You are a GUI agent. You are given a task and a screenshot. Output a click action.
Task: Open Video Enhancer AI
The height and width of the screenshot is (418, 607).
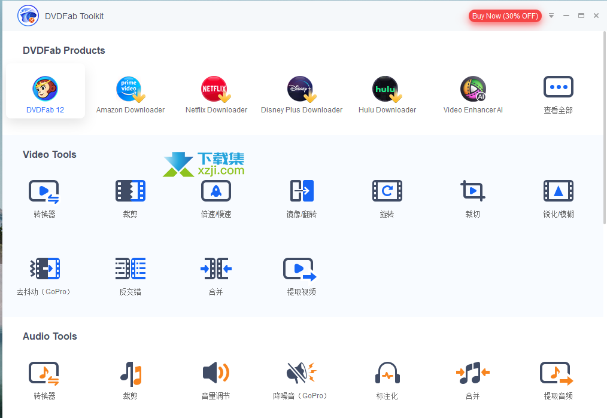coord(473,94)
